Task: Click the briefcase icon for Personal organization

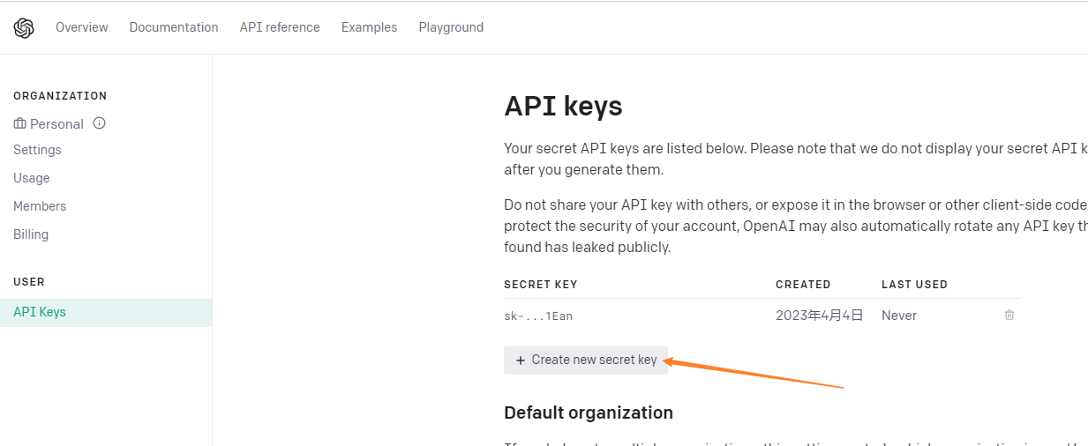Action: (x=20, y=124)
